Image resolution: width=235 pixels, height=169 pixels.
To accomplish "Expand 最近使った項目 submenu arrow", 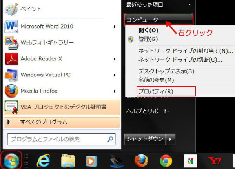I will coord(189,5).
